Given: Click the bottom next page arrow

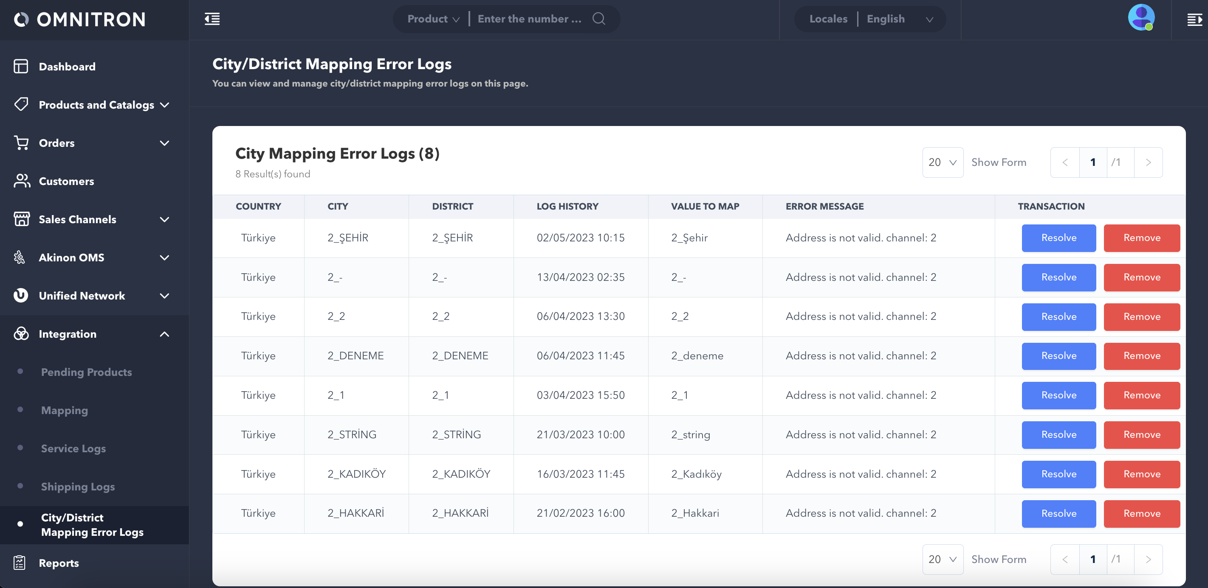Looking at the screenshot, I should (1148, 559).
